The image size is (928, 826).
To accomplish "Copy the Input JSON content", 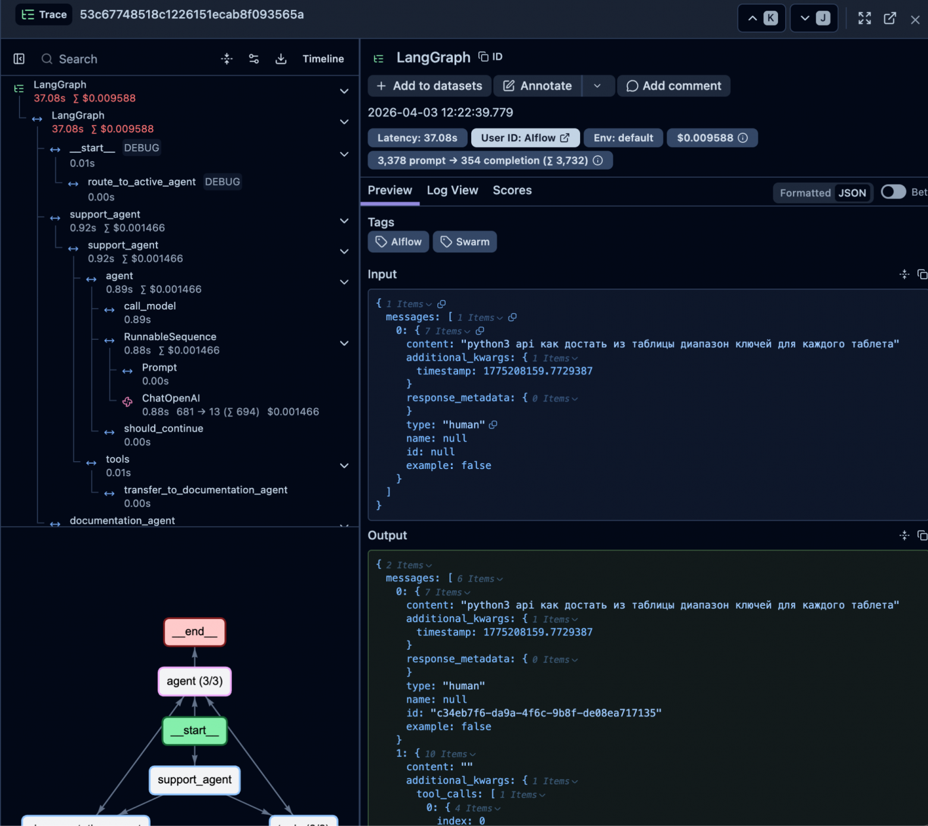I will click(x=921, y=274).
